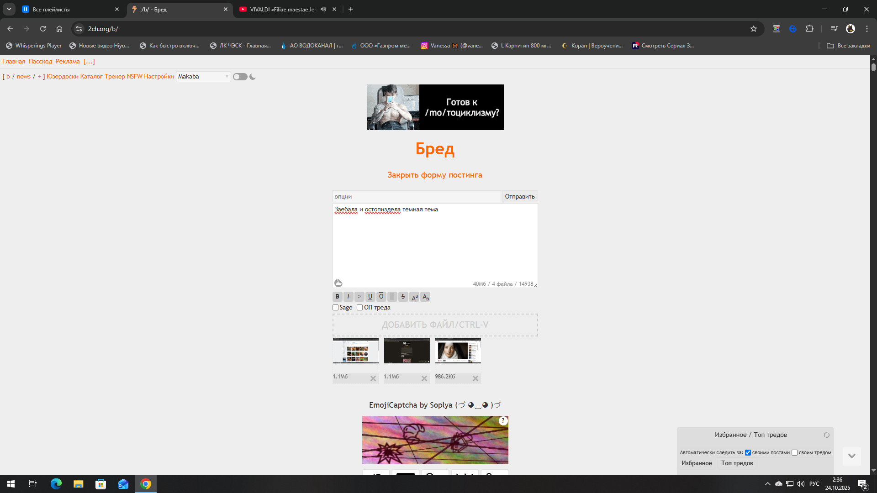Open the Топ тредов tab

point(737,463)
